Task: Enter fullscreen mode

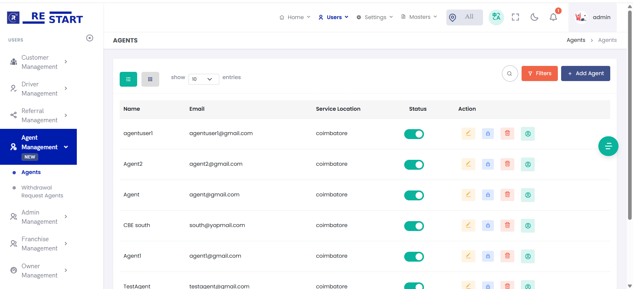Action: point(515,17)
